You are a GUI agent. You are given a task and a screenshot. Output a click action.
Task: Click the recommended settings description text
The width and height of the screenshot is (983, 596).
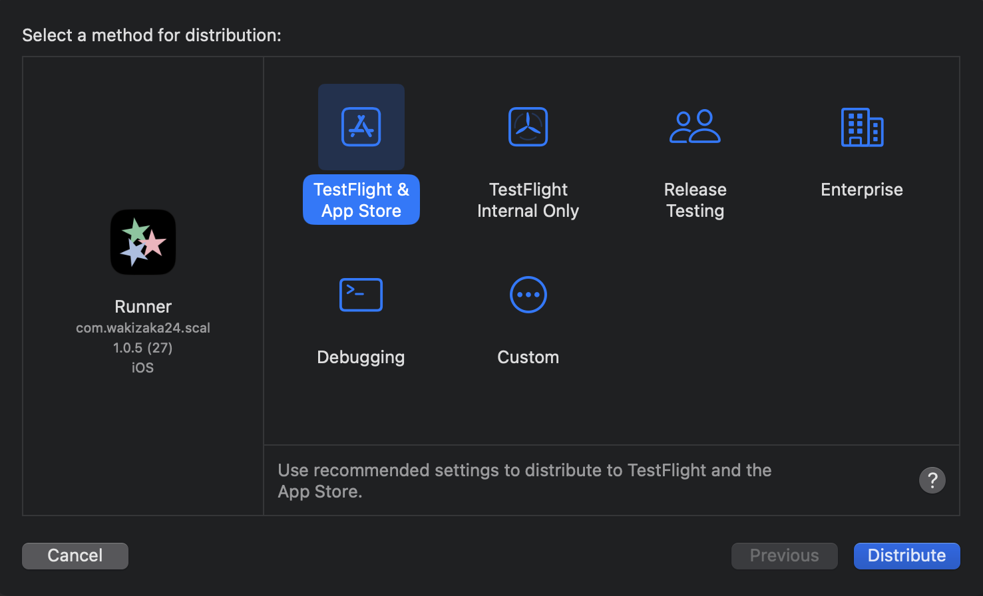[524, 480]
